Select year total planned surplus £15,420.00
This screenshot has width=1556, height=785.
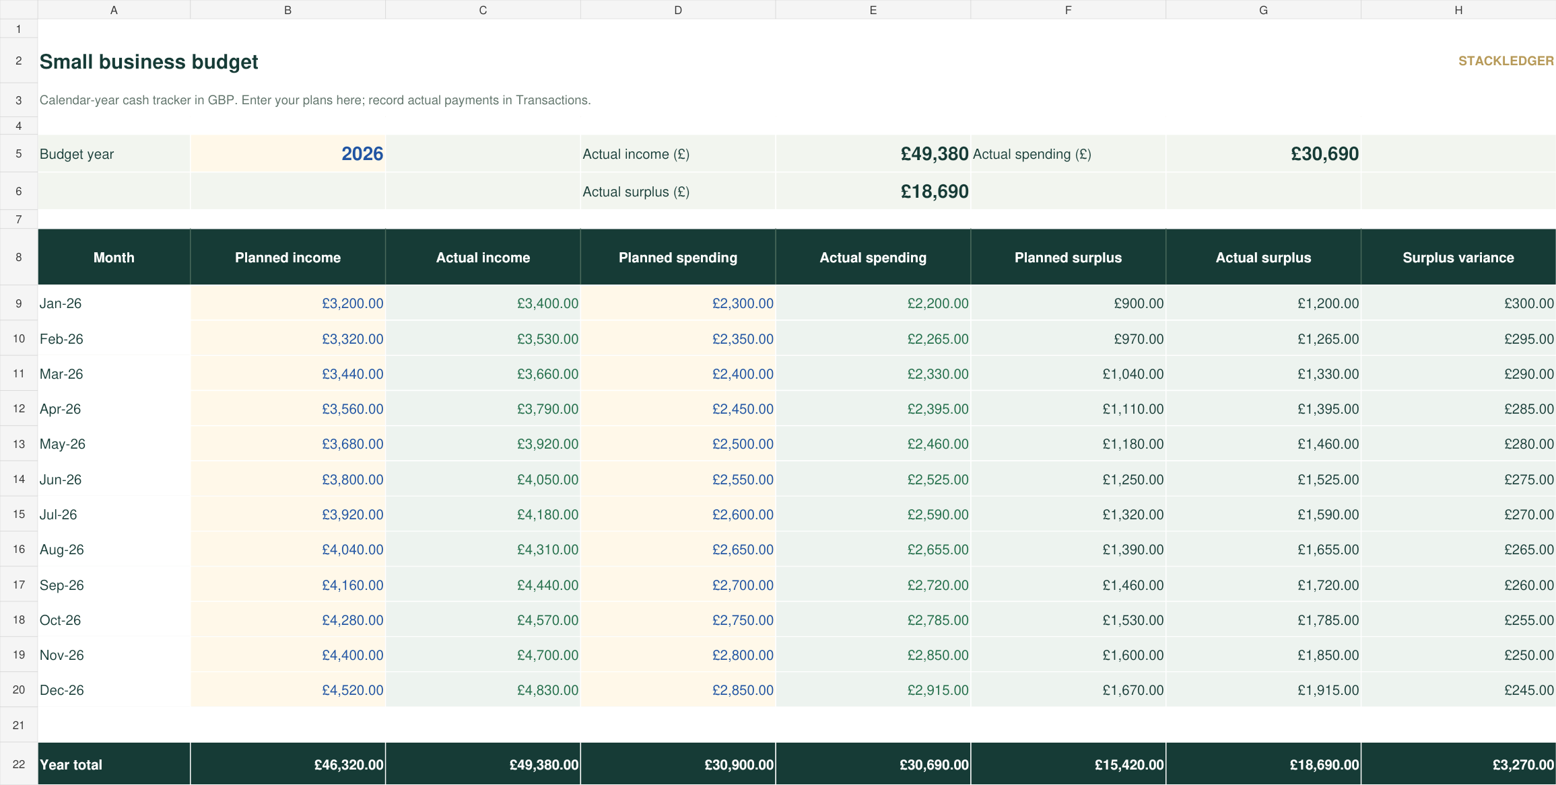pos(1068,764)
